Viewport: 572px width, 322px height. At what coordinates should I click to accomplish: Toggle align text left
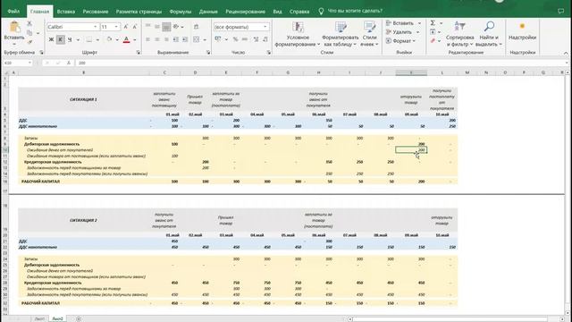point(147,39)
